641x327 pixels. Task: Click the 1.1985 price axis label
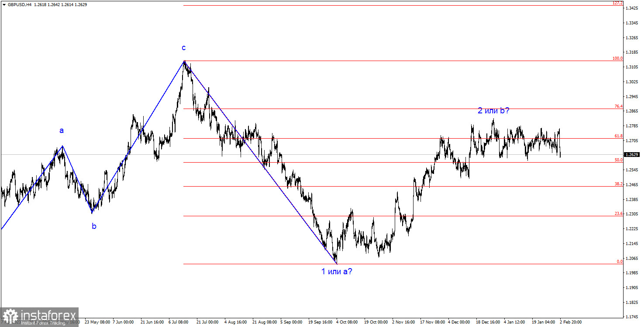coord(631,273)
